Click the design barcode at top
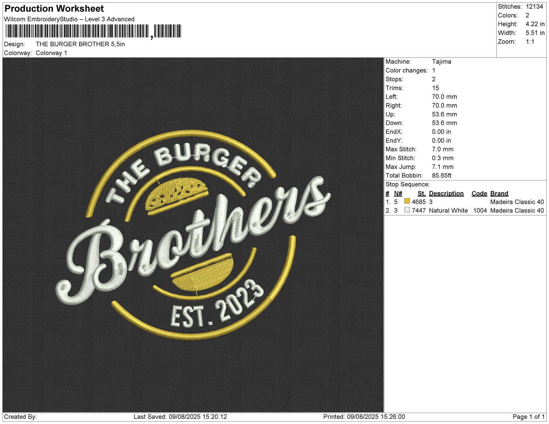Screen dimensions: 549x424 pyautogui.click(x=93, y=32)
